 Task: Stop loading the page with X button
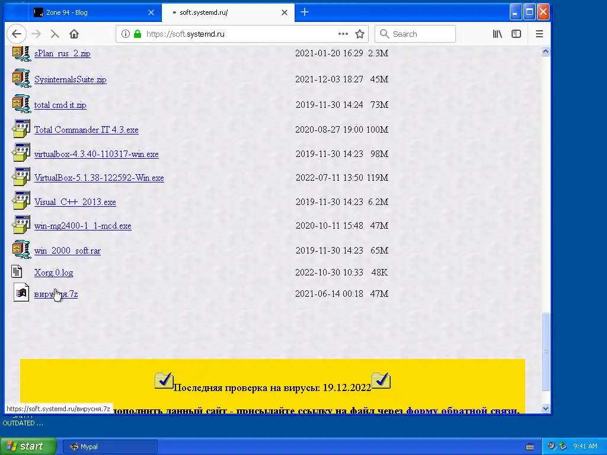coord(55,34)
